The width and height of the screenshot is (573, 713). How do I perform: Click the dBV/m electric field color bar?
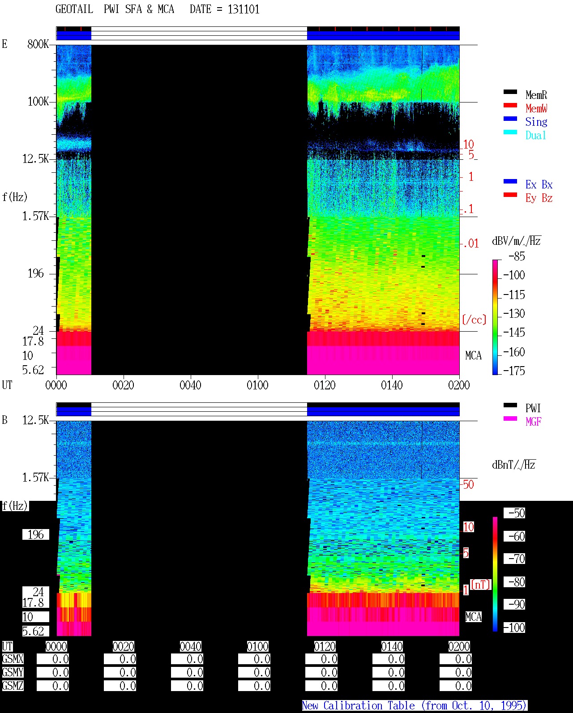point(495,317)
